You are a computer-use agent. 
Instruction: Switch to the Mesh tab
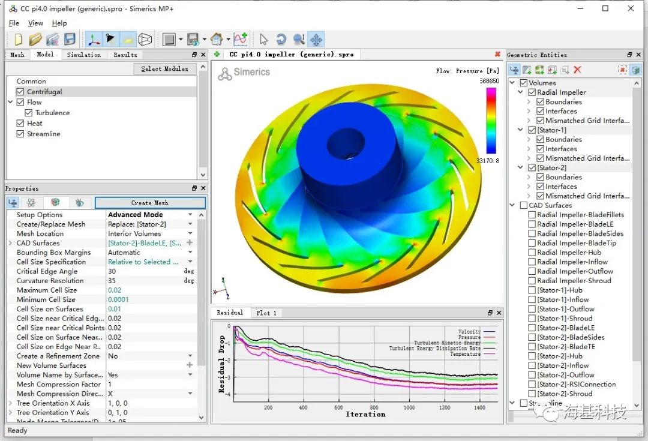pos(17,55)
